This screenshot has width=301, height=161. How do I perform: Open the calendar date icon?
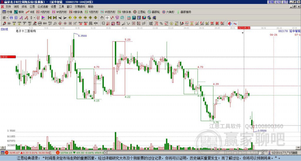click(129, 18)
